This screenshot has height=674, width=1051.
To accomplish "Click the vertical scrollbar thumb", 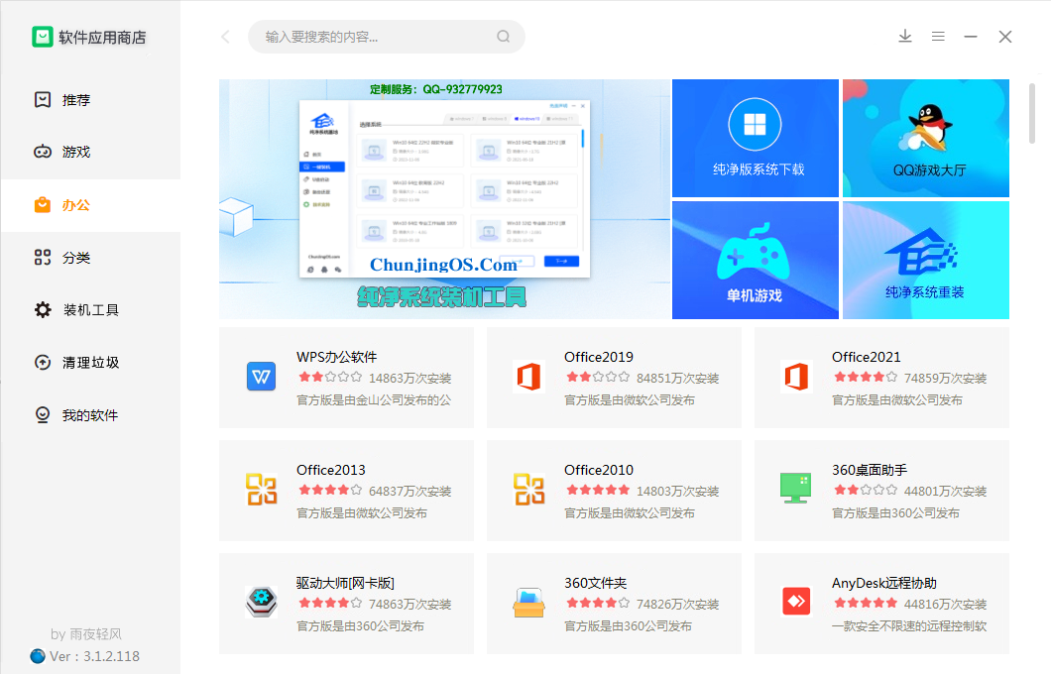I will pyautogui.click(x=1031, y=113).
